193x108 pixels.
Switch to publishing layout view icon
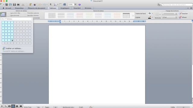click(x=9, y=106)
